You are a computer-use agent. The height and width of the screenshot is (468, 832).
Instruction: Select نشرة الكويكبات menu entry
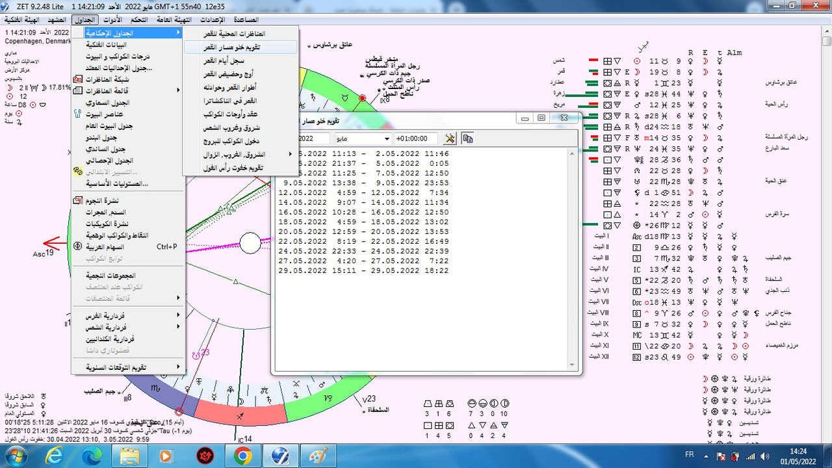coord(128,224)
